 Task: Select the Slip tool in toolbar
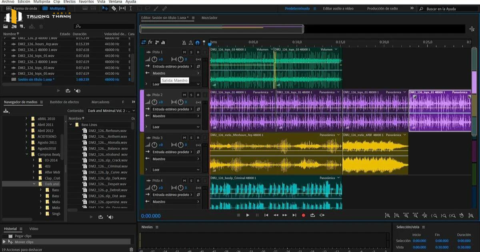[x=122, y=8]
